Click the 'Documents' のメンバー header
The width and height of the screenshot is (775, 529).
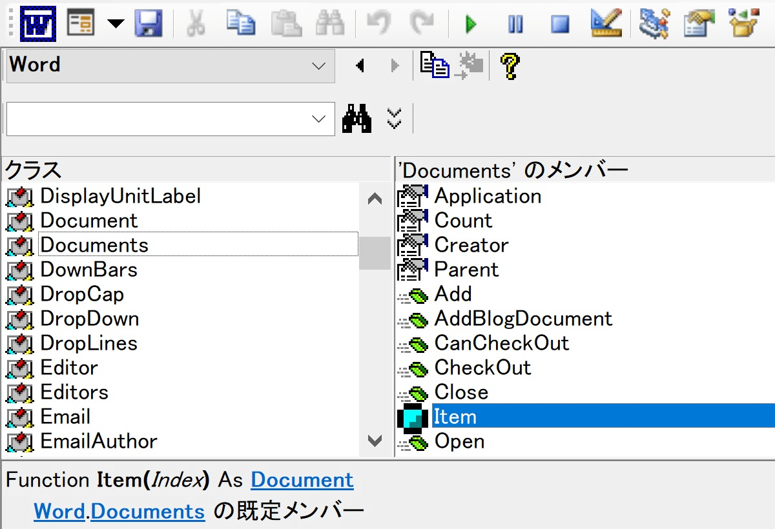point(585,170)
